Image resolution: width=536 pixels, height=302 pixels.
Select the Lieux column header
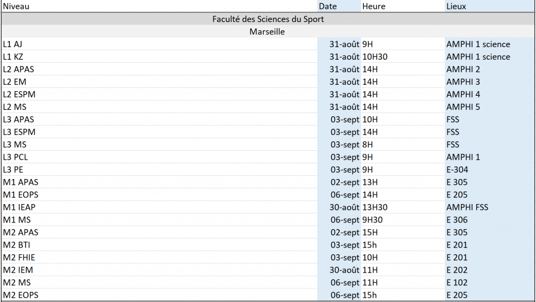[x=489, y=6]
